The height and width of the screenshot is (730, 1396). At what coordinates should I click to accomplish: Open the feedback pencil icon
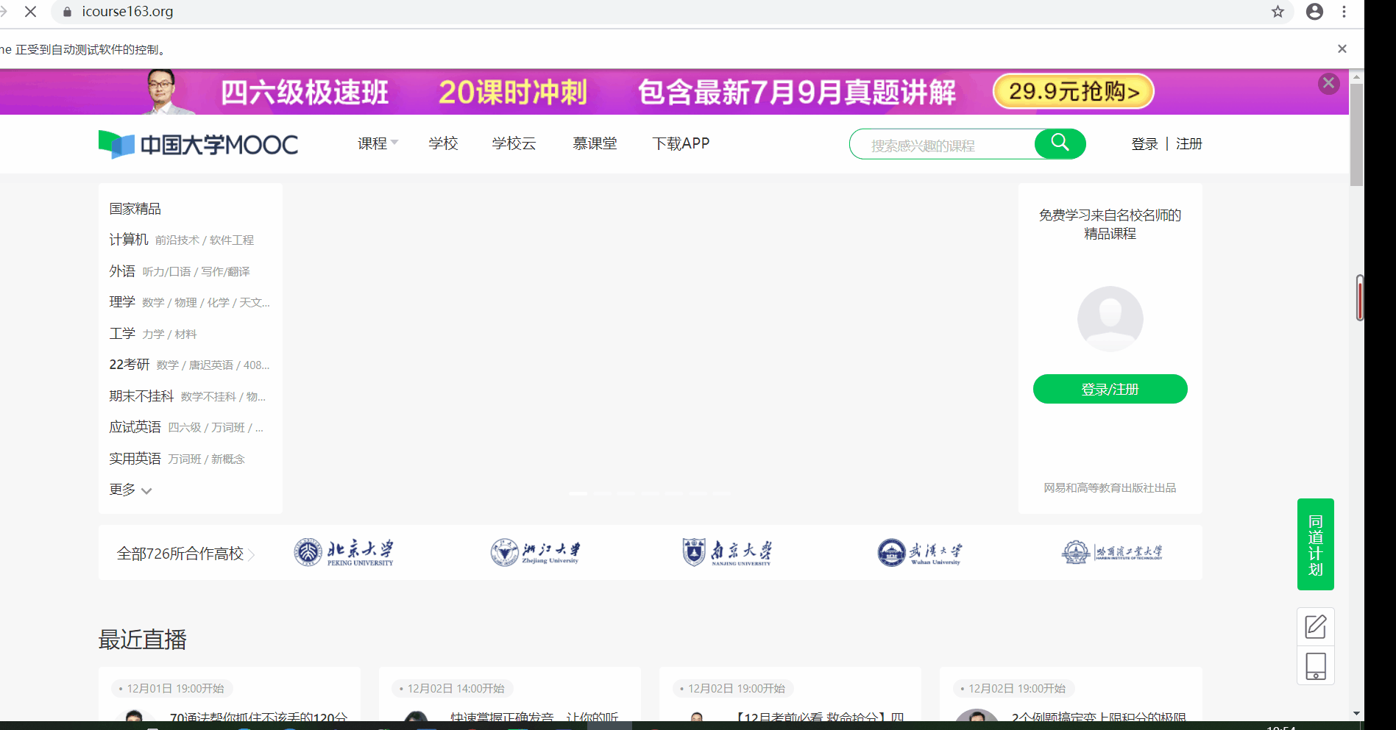(x=1315, y=627)
